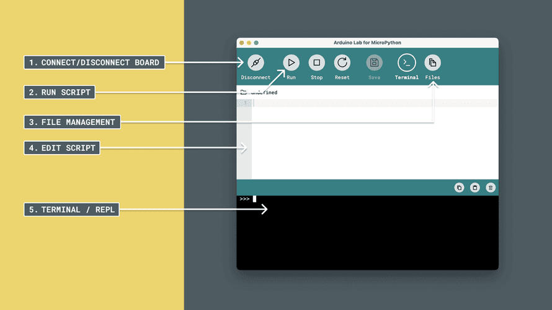Minimize the Arduino Lab window

[x=249, y=43]
